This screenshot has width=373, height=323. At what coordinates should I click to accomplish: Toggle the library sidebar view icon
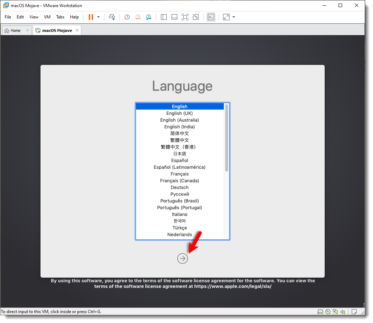coord(164,17)
